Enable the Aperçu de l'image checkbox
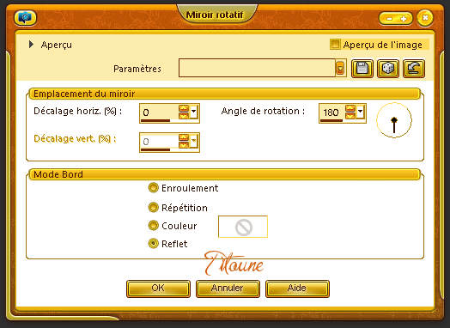Viewport: 450px width, 328px height. pos(335,45)
